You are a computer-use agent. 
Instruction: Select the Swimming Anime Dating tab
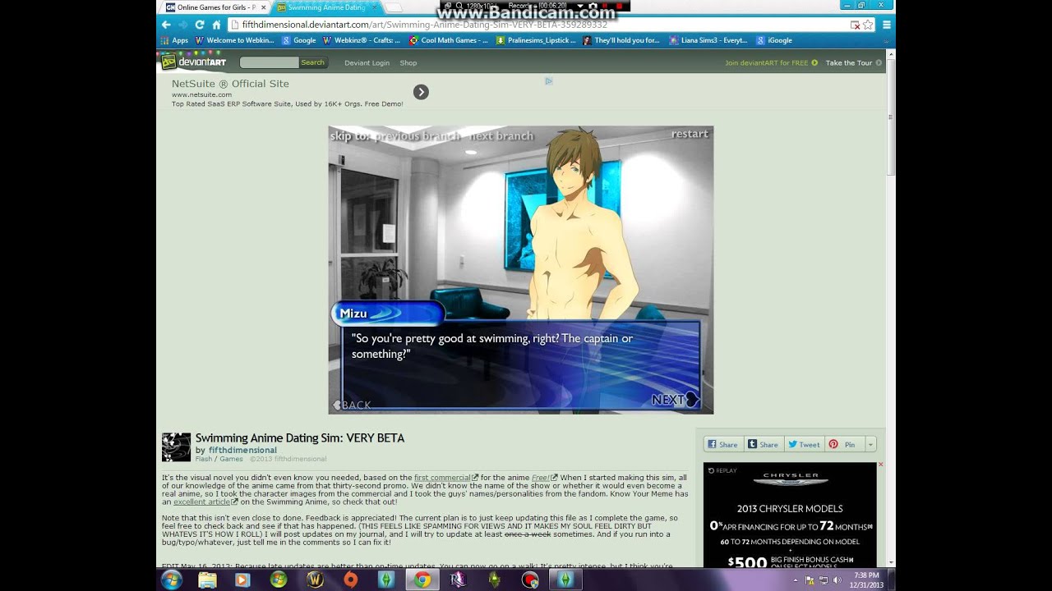coord(325,7)
